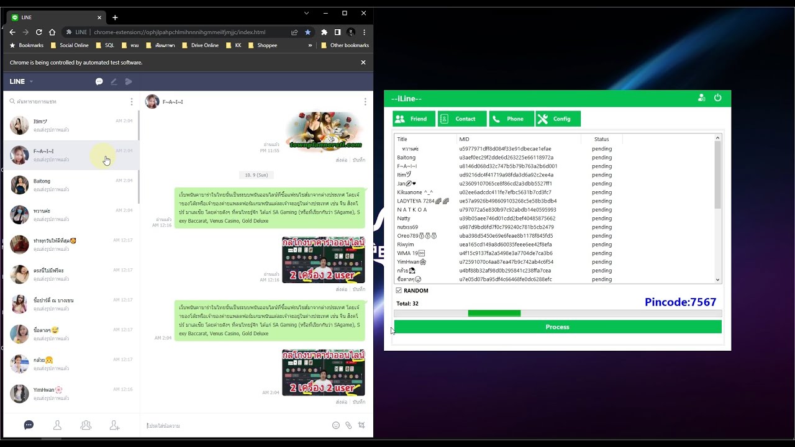Viewport: 795px width, 447px height.
Task: Select the LADYTEYA 7284 row in iLine table
Action: point(557,201)
